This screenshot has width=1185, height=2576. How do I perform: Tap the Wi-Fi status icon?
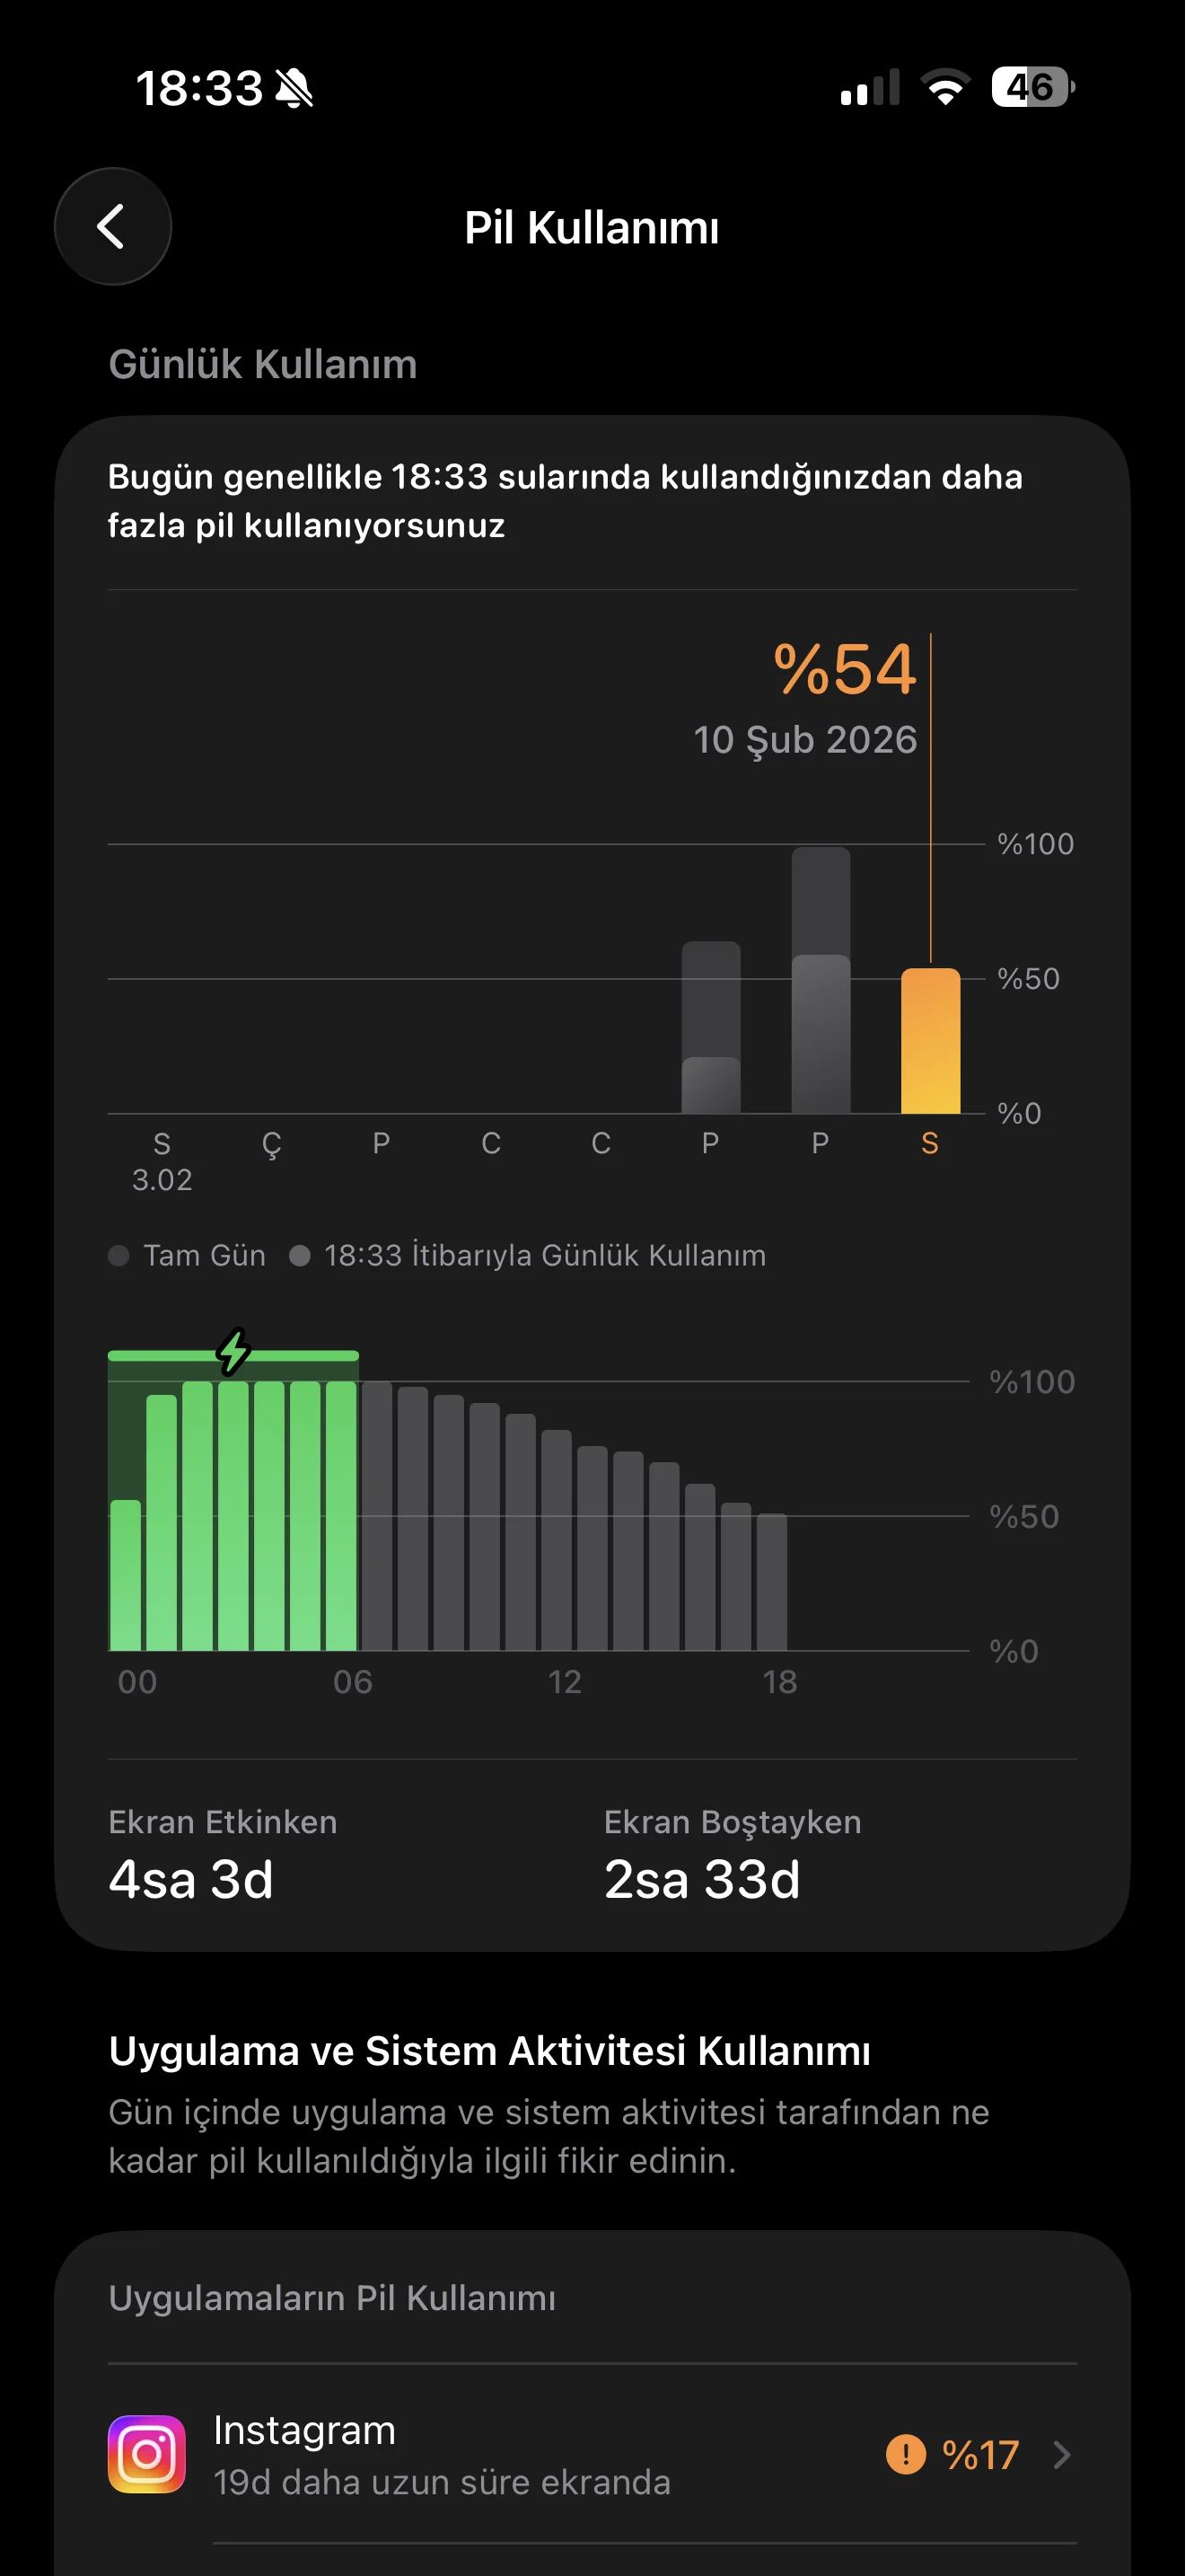[945, 87]
